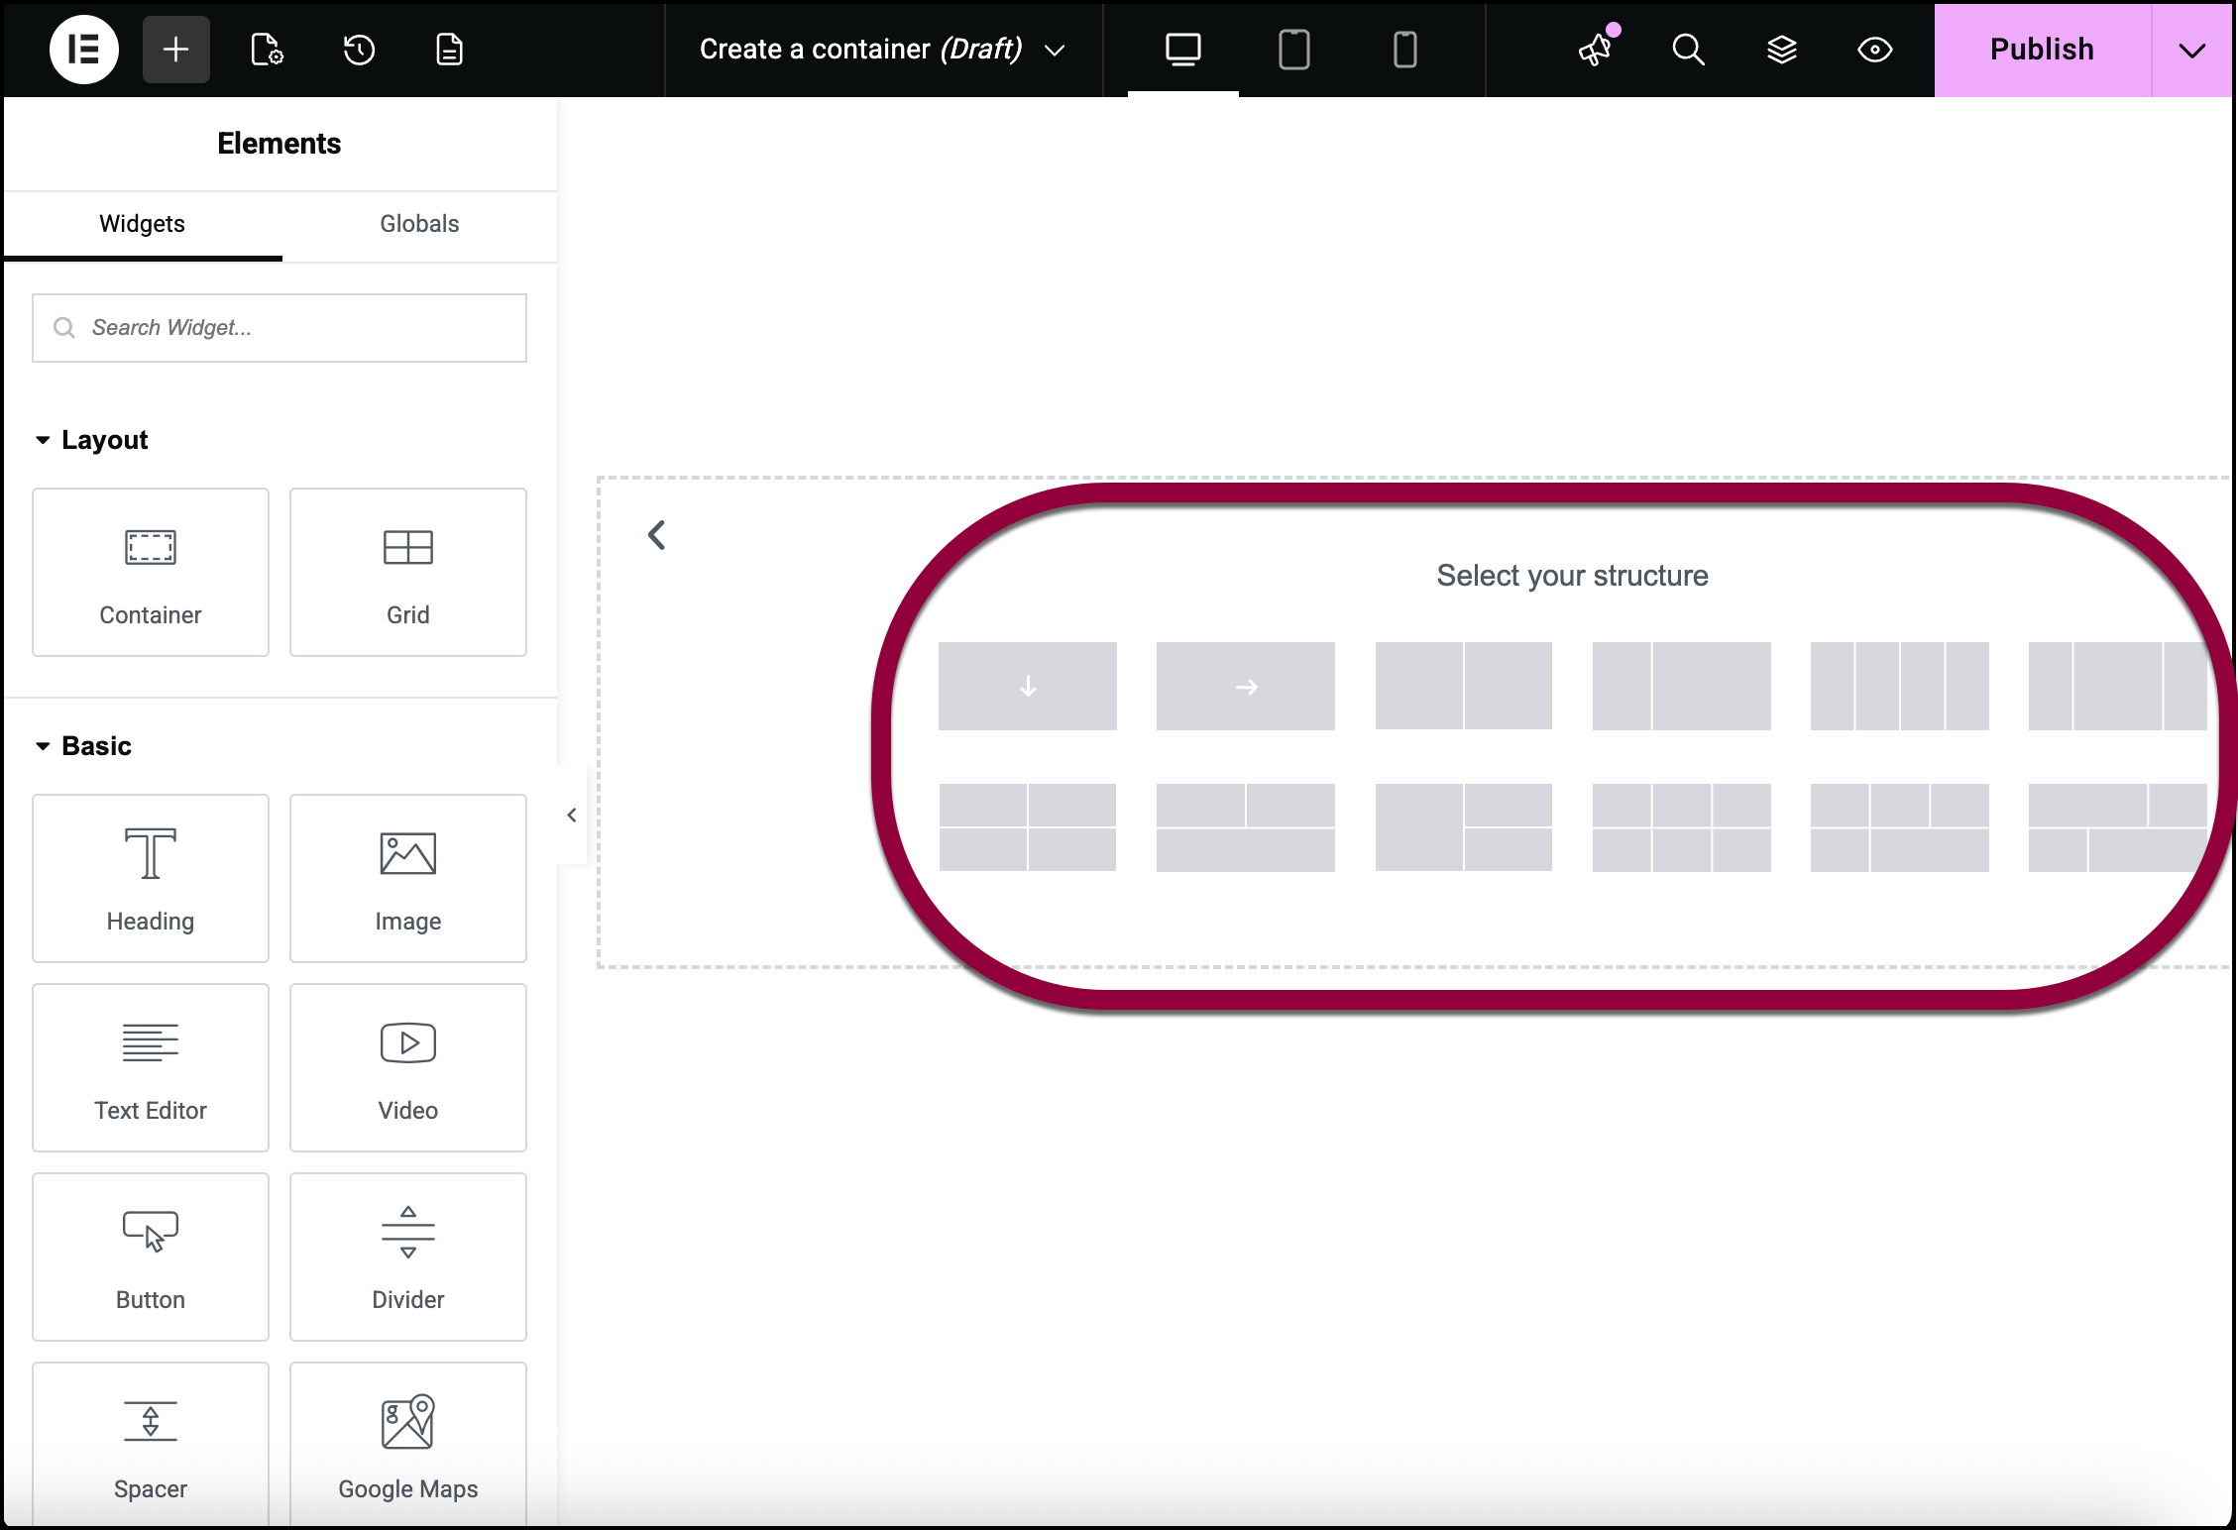This screenshot has width=2238, height=1530.
Task: Switch to desktop responsive view
Action: tap(1183, 50)
